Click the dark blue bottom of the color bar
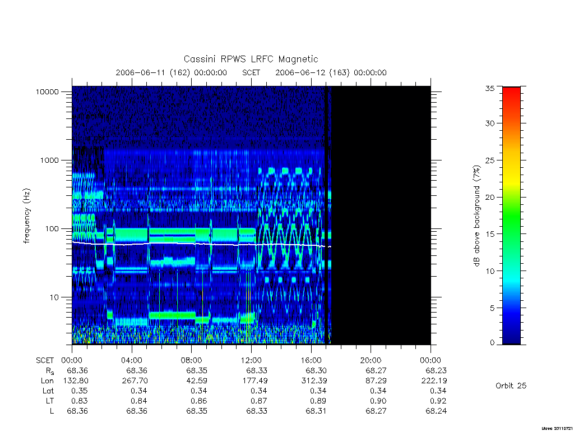 click(511, 338)
